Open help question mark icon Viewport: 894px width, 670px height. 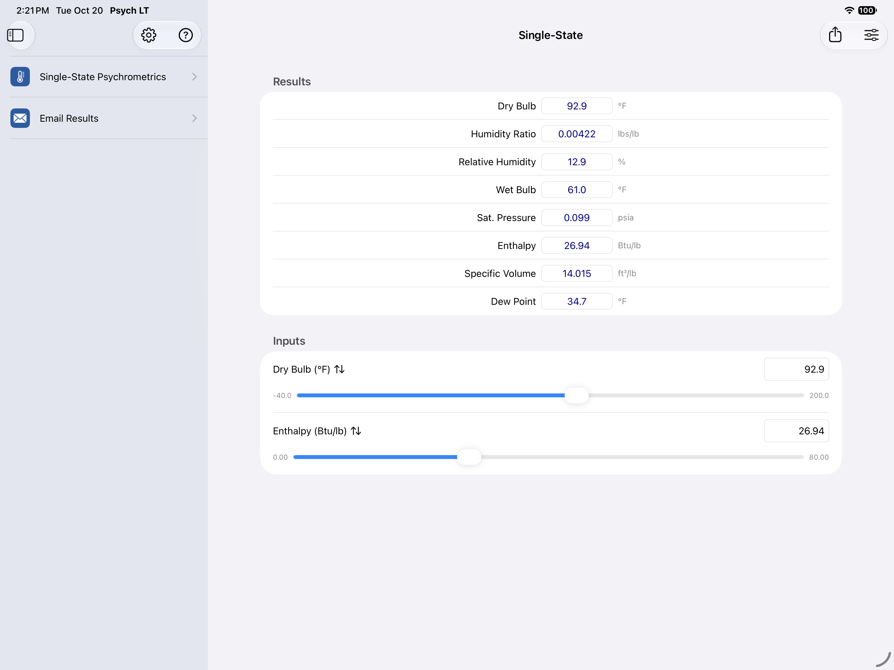tap(185, 35)
